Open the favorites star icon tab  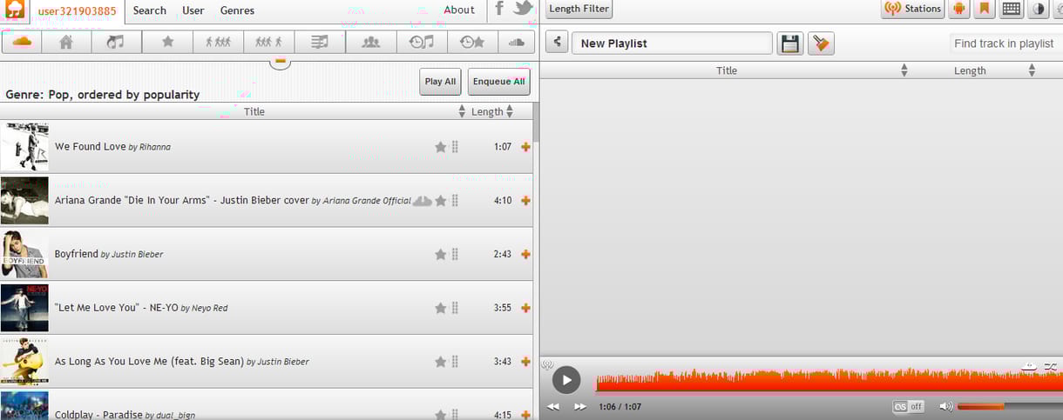click(x=167, y=42)
